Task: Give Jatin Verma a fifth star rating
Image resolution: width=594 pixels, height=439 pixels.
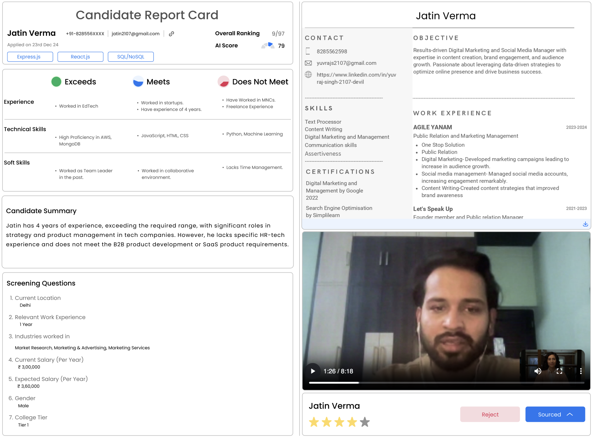Action: tap(365, 422)
